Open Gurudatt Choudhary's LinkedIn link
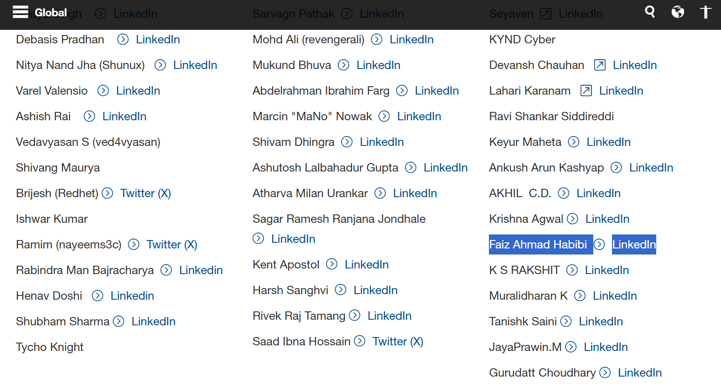 coord(639,373)
